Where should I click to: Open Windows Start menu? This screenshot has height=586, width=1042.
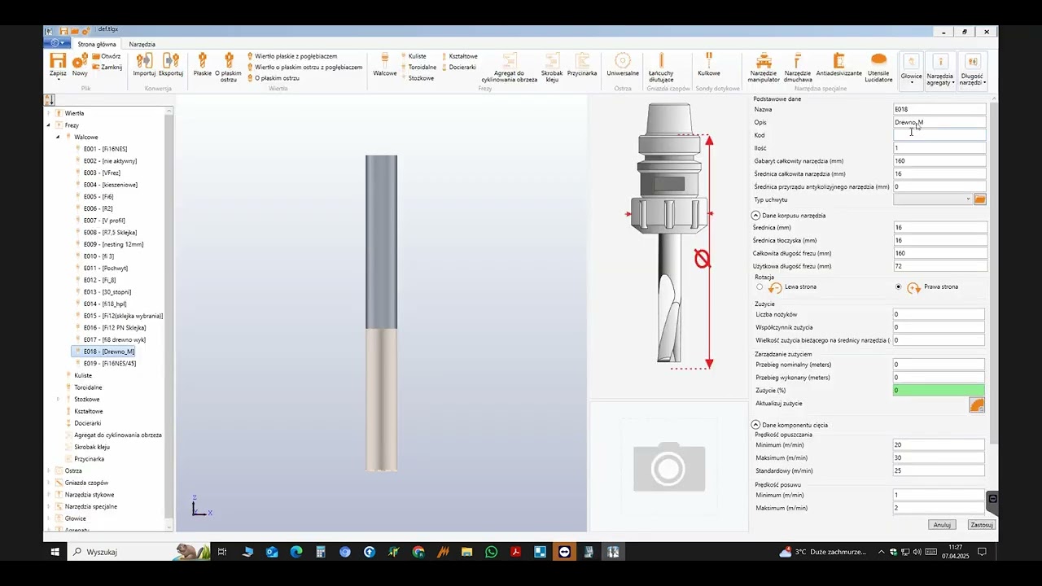[55, 552]
